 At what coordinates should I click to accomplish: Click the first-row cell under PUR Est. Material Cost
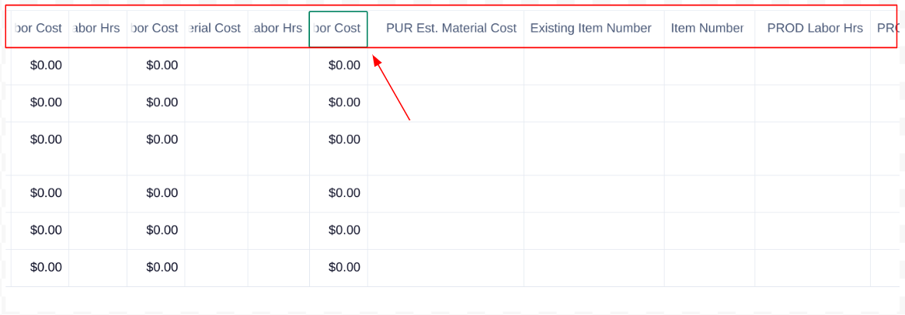coord(446,66)
